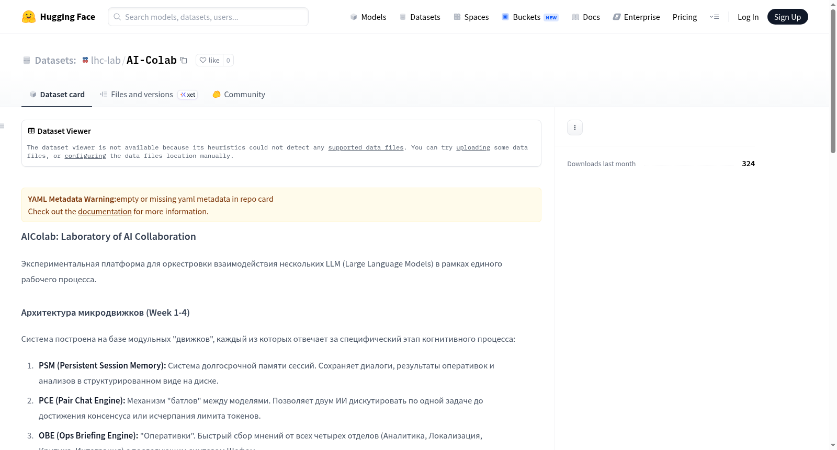
Task: Click the Datasets breadcrumb icon
Action: pyautogui.click(x=27, y=61)
